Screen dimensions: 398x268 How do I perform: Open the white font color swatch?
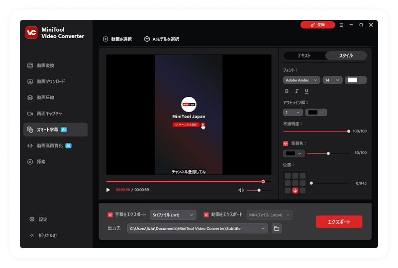click(x=355, y=80)
